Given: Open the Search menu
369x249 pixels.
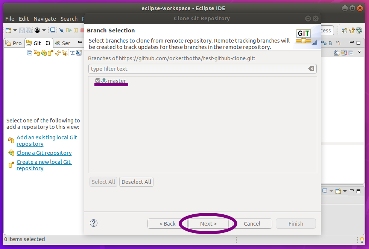Looking at the screenshot, I should (x=69, y=18).
